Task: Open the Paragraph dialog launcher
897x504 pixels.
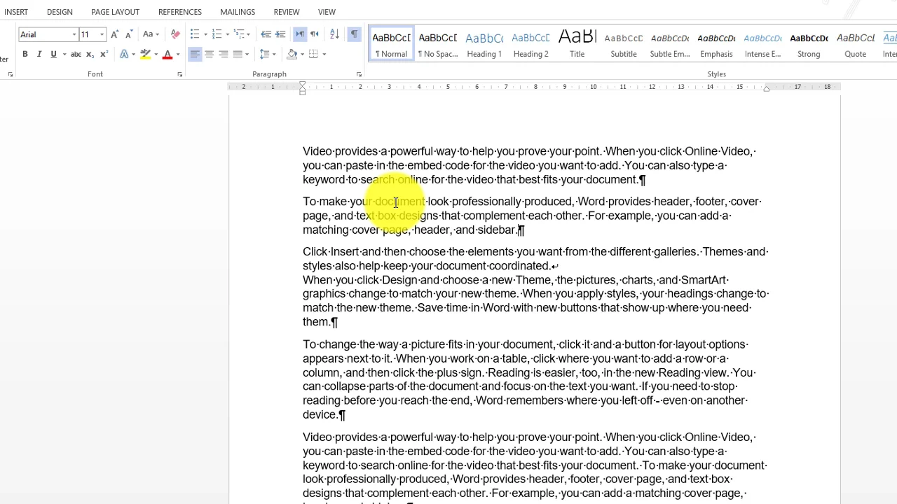Action: click(359, 74)
